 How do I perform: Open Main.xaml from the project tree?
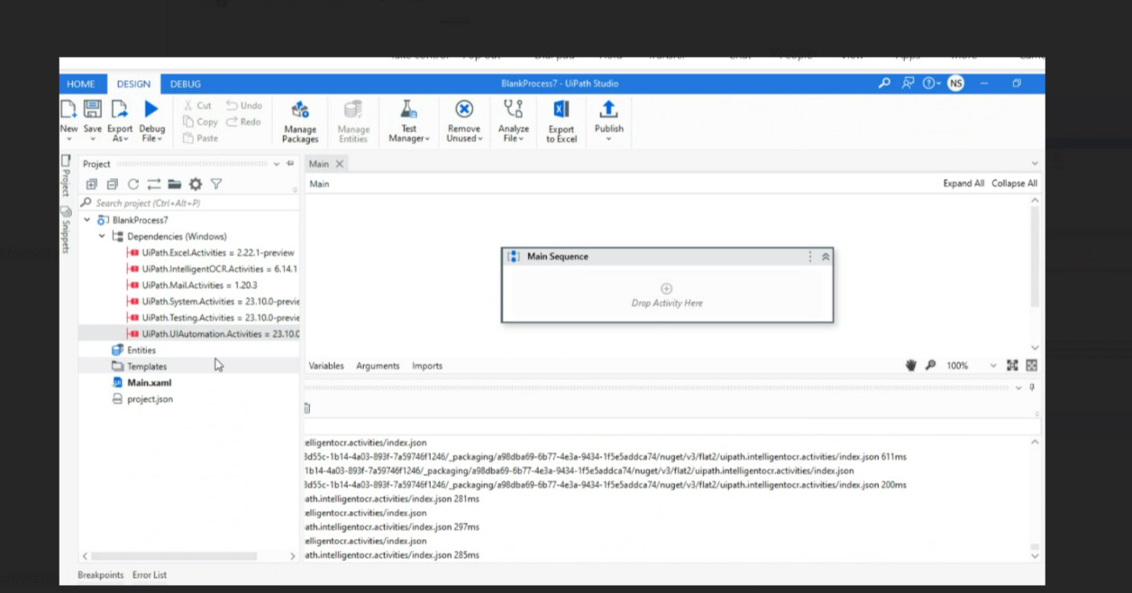click(x=150, y=382)
